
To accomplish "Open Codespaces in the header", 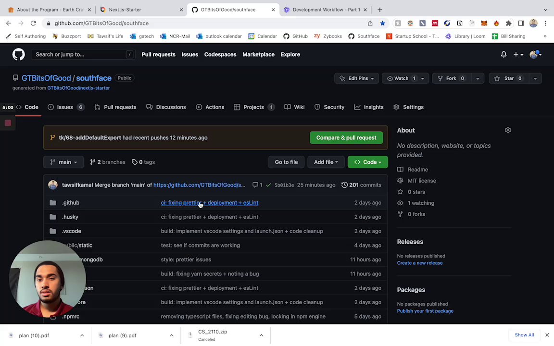I will pos(220,54).
